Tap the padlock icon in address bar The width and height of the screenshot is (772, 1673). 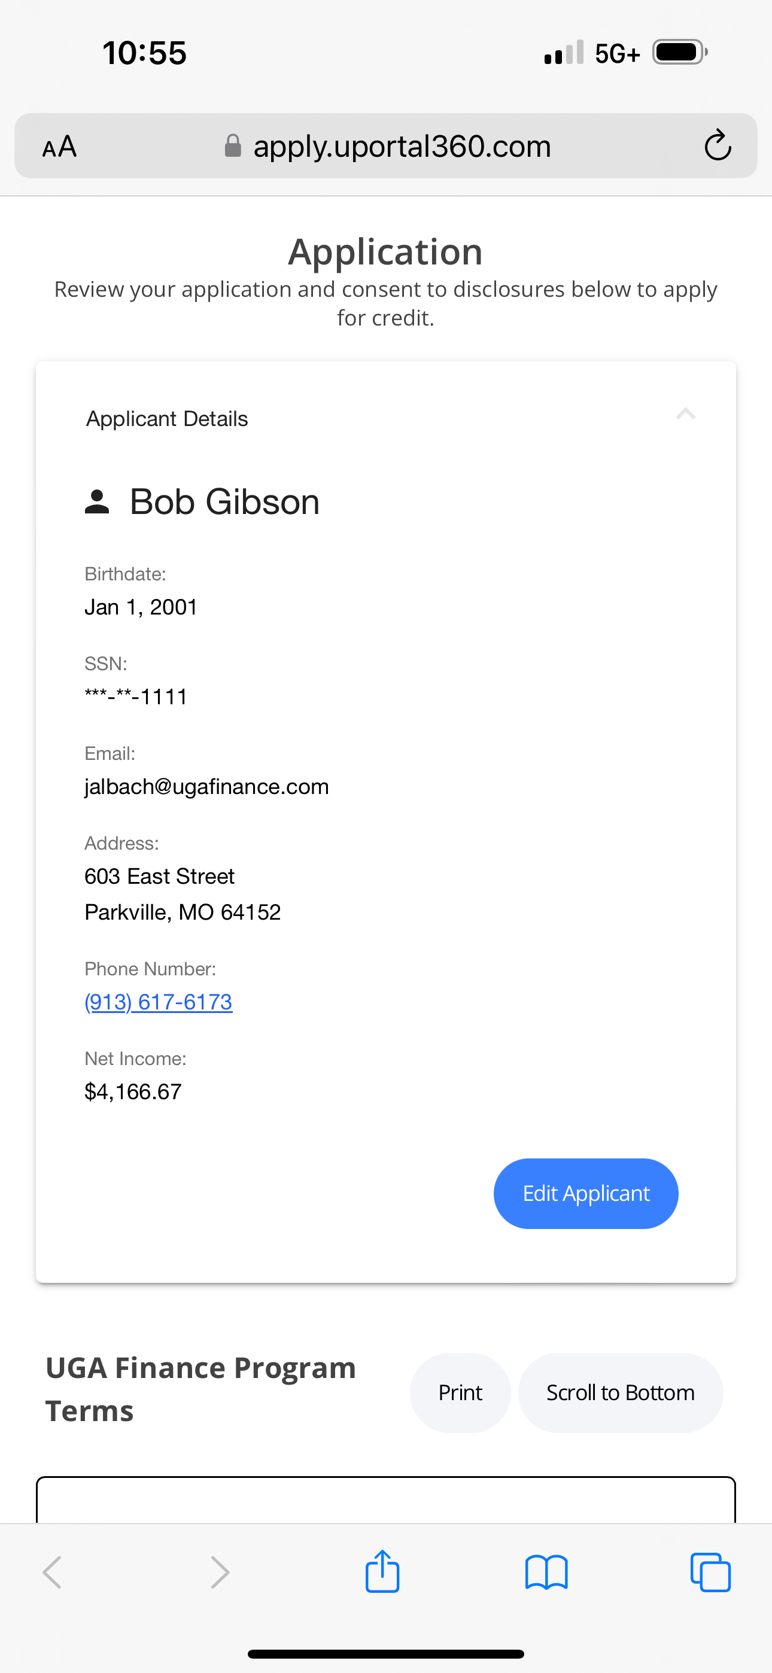pos(233,146)
